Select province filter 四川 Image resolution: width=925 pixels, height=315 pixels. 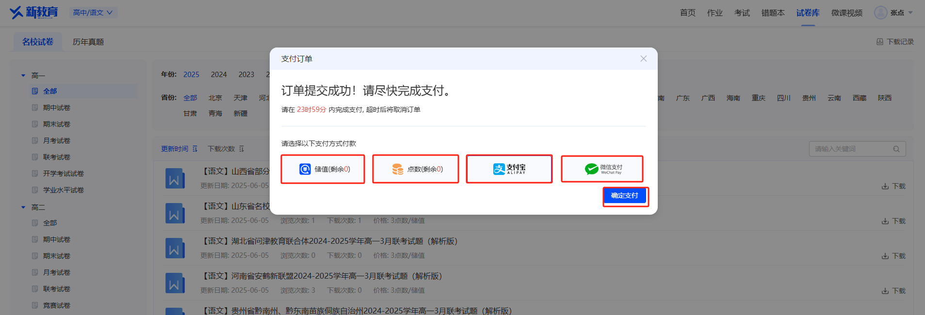784,98
